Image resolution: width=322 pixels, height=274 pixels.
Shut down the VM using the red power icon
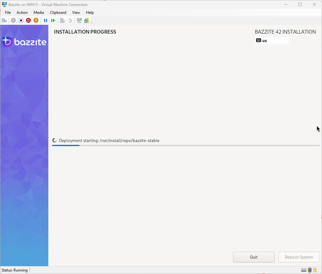click(28, 20)
